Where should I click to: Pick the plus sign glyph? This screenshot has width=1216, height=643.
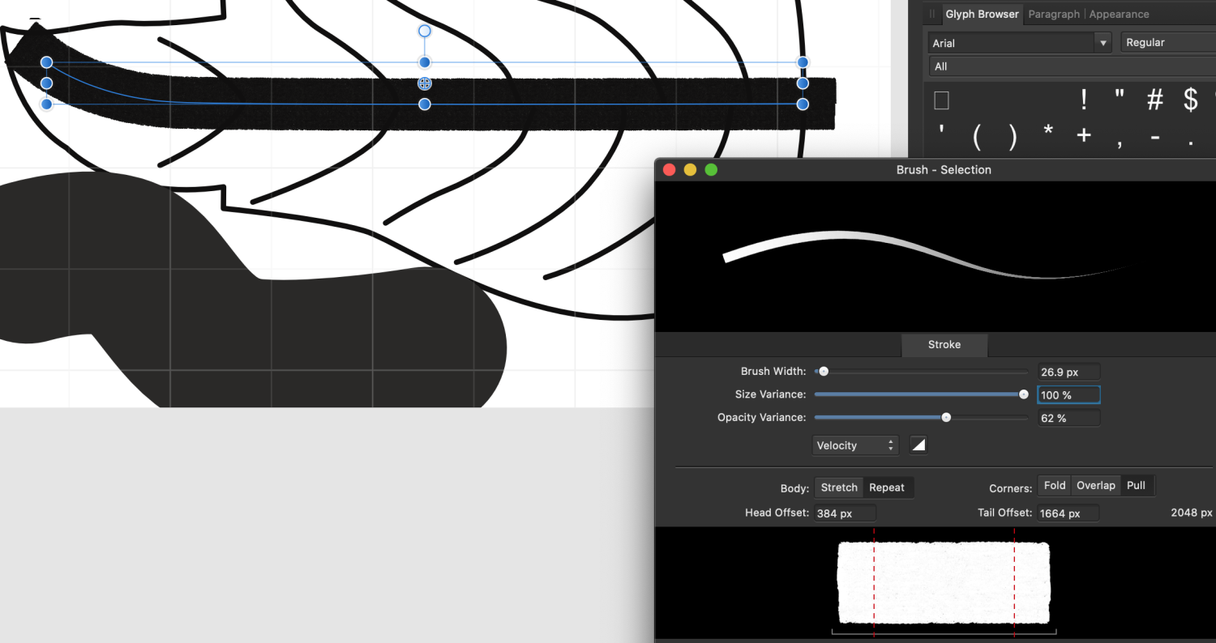pos(1083,136)
